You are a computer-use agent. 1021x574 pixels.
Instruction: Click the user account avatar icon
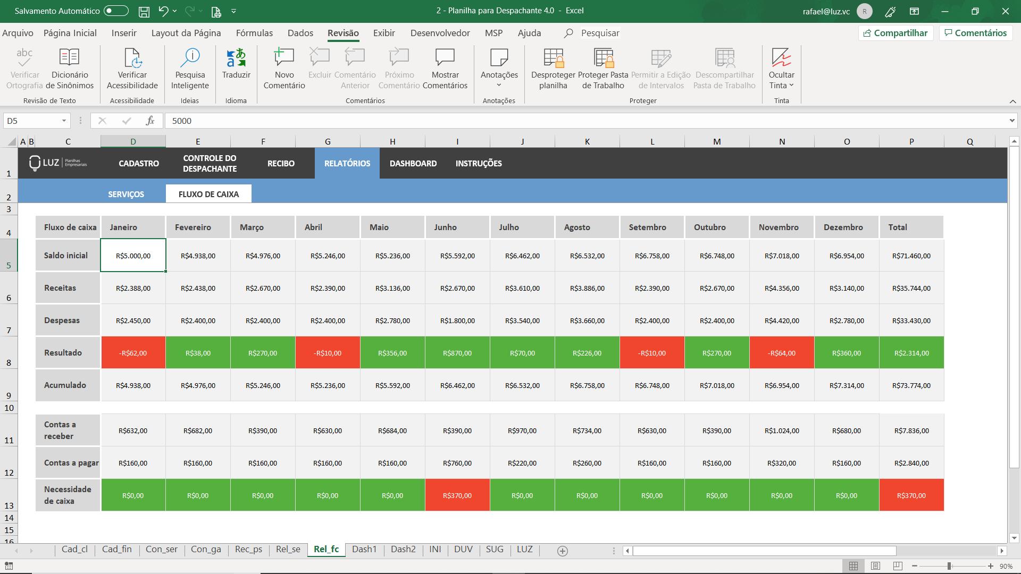tap(865, 11)
